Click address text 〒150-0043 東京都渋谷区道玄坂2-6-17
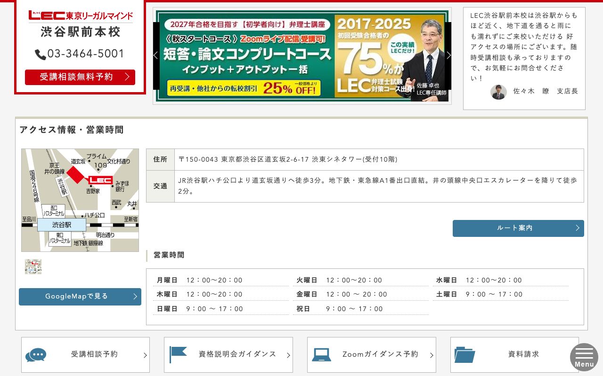The width and height of the screenshot is (603, 376). tap(243, 160)
